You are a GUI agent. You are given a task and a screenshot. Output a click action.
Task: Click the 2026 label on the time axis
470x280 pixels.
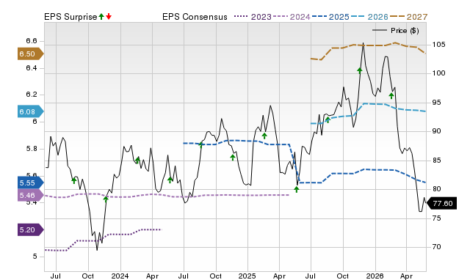click(375, 276)
